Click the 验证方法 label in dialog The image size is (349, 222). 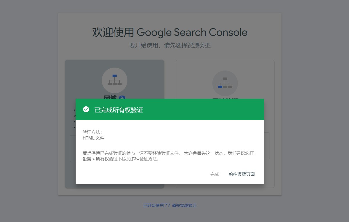pos(92,132)
